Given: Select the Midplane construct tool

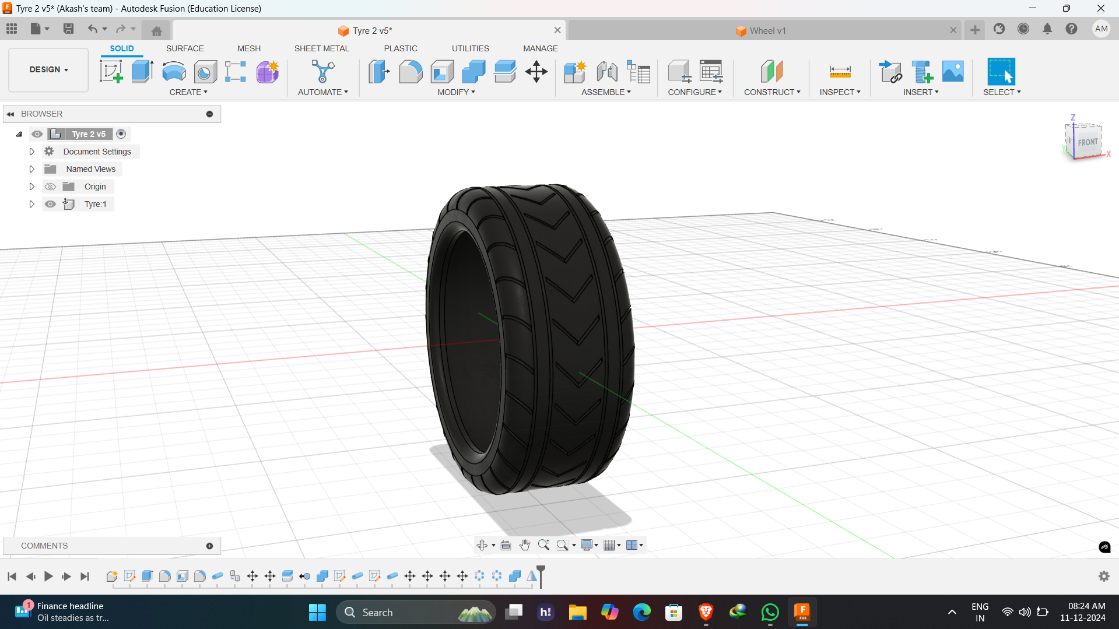Looking at the screenshot, I should (x=772, y=72).
